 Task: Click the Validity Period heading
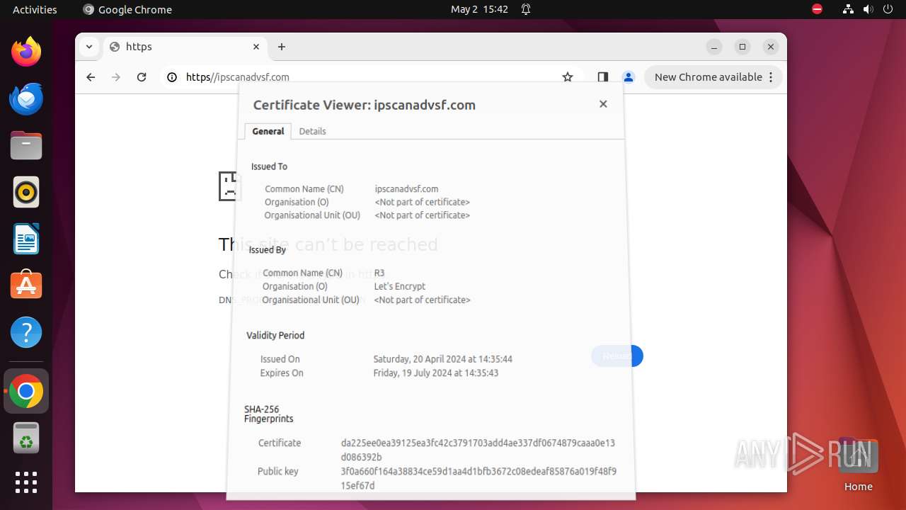point(275,335)
